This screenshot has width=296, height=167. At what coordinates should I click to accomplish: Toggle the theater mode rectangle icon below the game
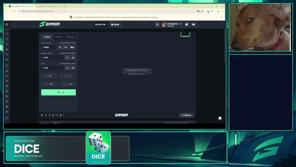[x=46, y=115]
